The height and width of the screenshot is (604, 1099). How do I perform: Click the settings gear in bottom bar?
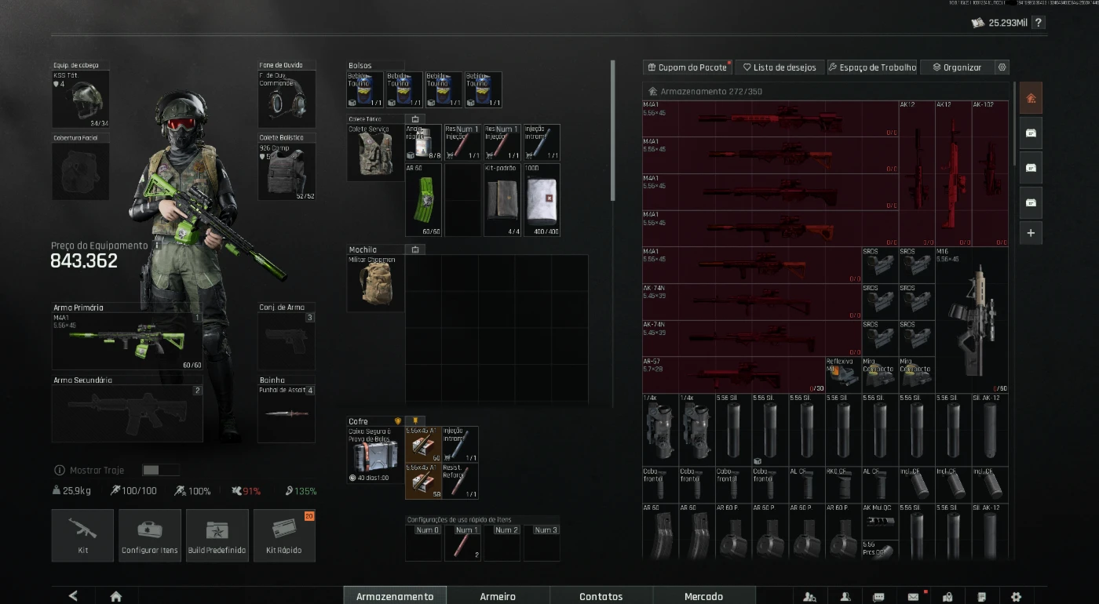coord(1016,596)
